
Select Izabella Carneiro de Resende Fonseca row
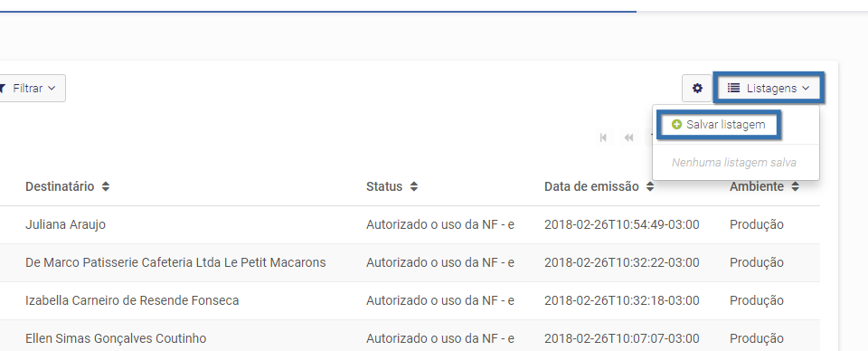point(410,300)
